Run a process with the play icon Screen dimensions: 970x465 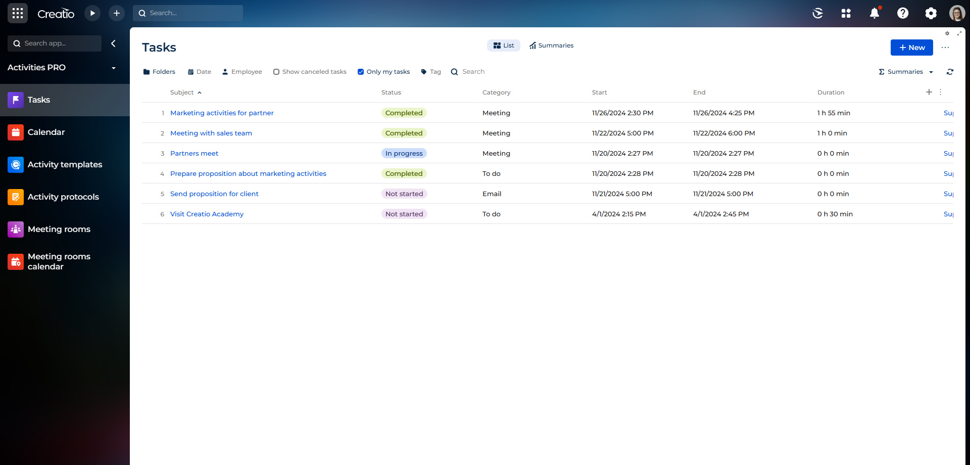92,13
